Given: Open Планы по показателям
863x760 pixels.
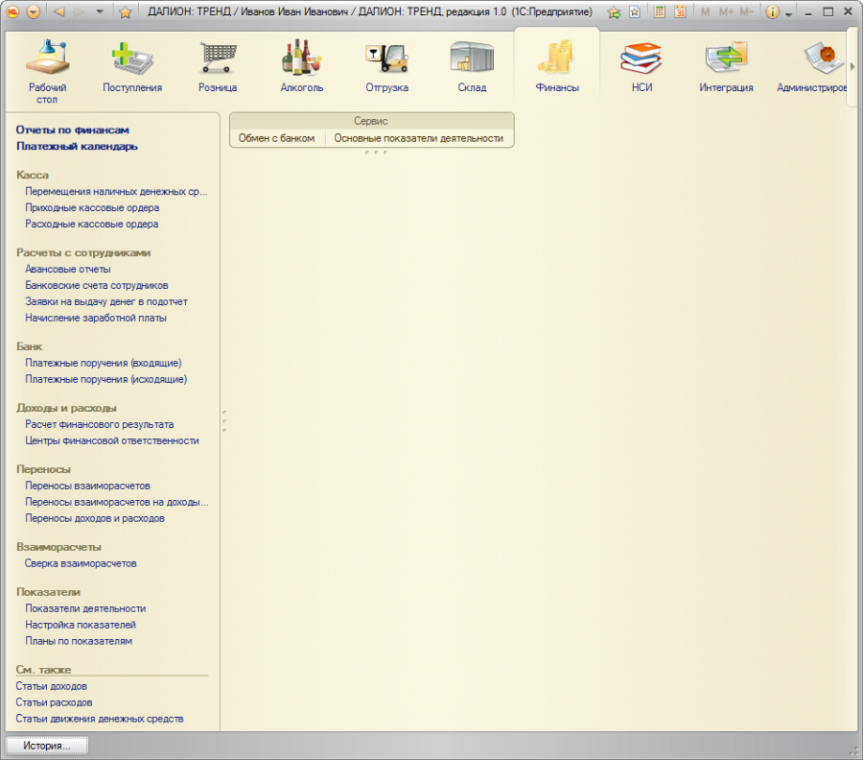Looking at the screenshot, I should pyautogui.click(x=79, y=641).
